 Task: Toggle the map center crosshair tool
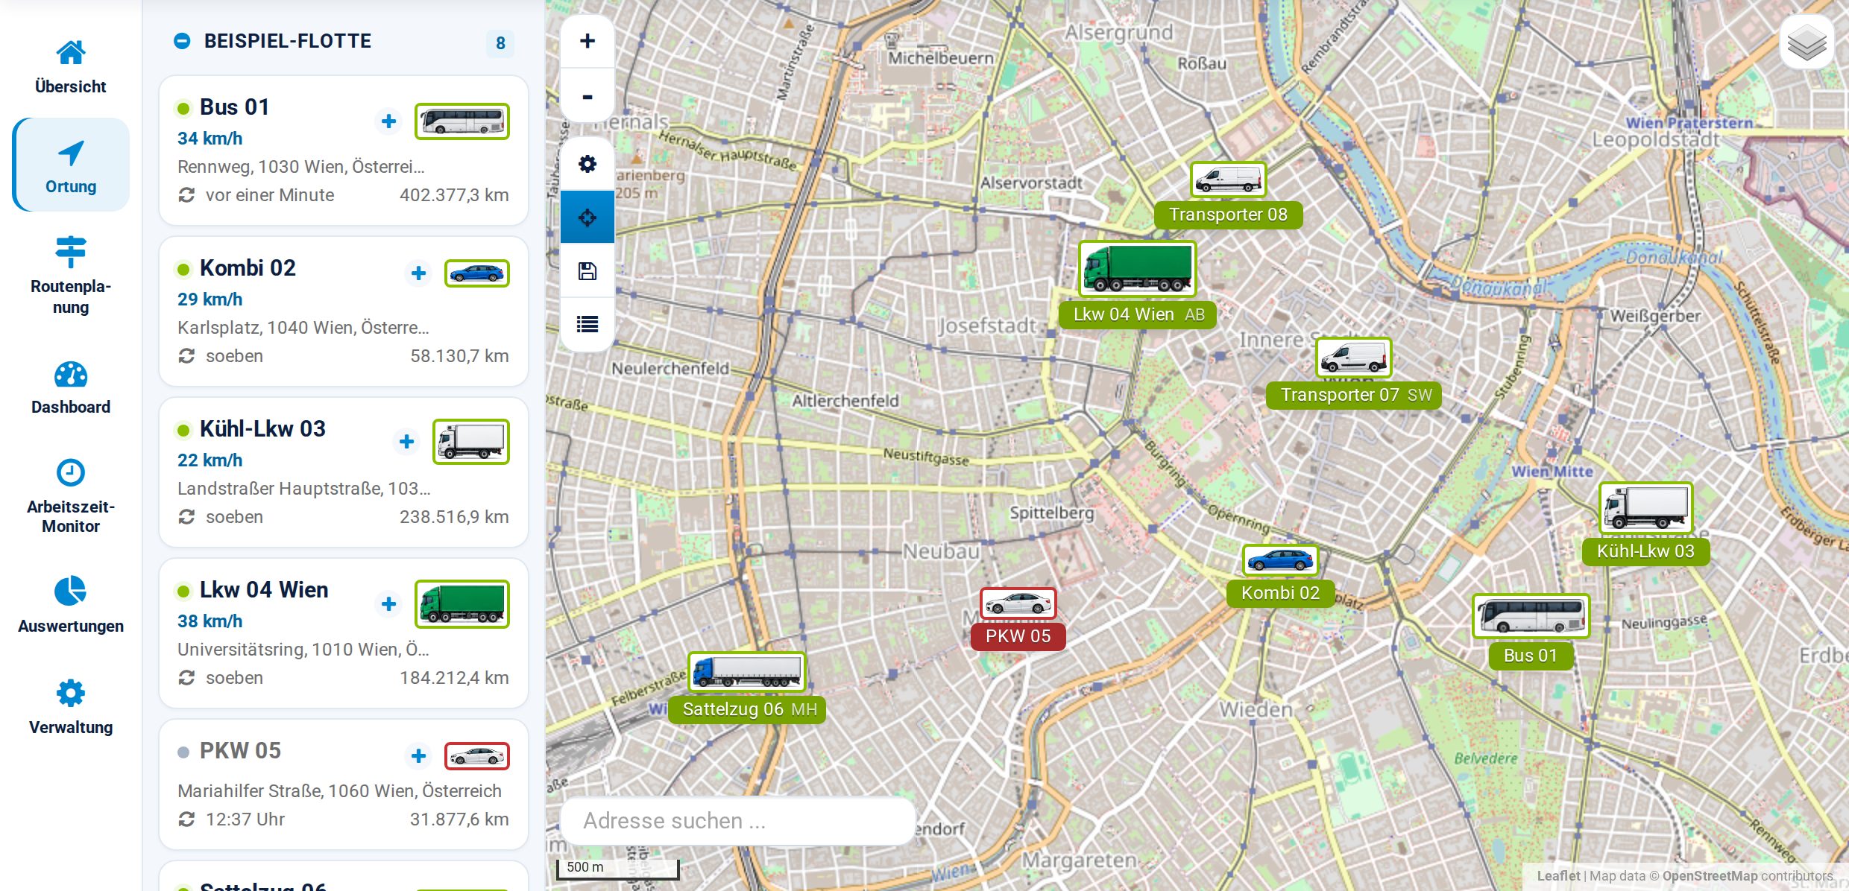tap(588, 217)
